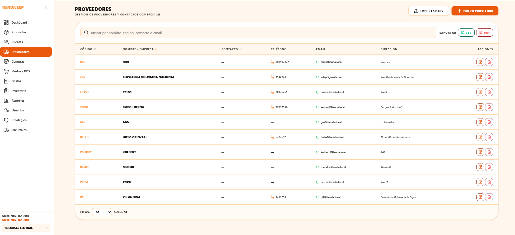Click the address 7to anillo santos dumon
Viewport: 515px width, 235px height.
[395, 137]
